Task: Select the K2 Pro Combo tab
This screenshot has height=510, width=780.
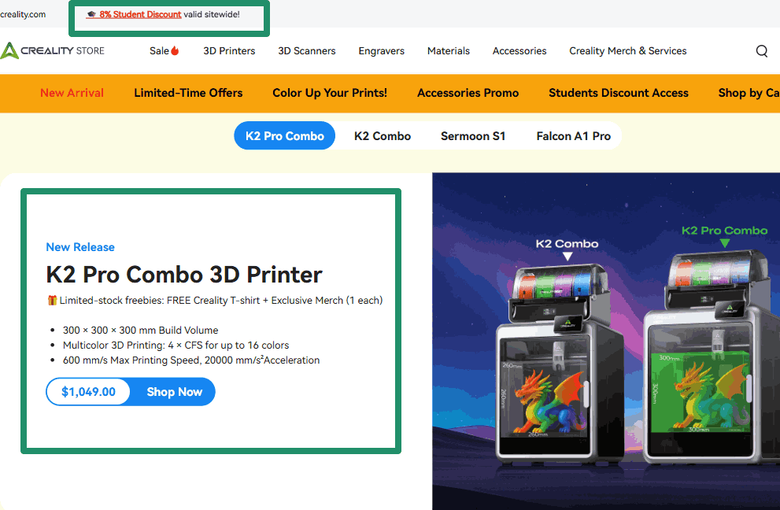Action: coord(285,136)
